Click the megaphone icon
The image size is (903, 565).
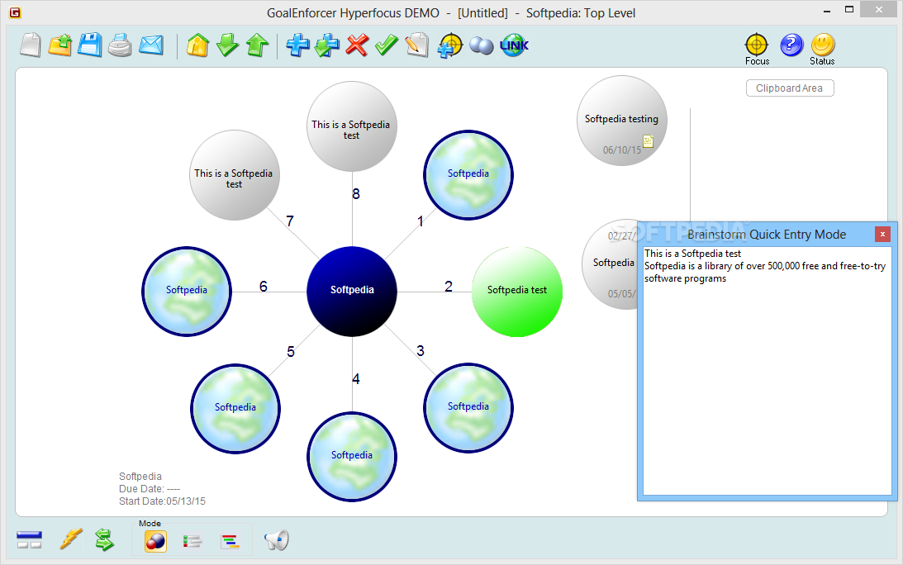click(x=277, y=539)
